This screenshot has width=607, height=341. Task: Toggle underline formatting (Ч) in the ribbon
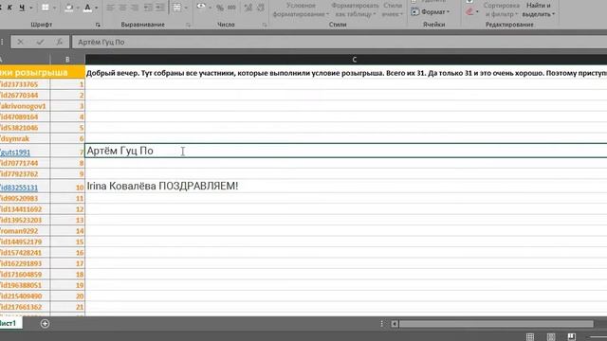(x=22, y=8)
